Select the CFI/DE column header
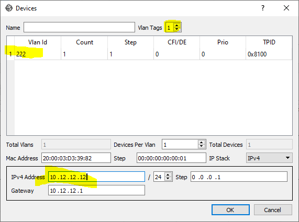This screenshot has height=222, width=299. coord(177,42)
